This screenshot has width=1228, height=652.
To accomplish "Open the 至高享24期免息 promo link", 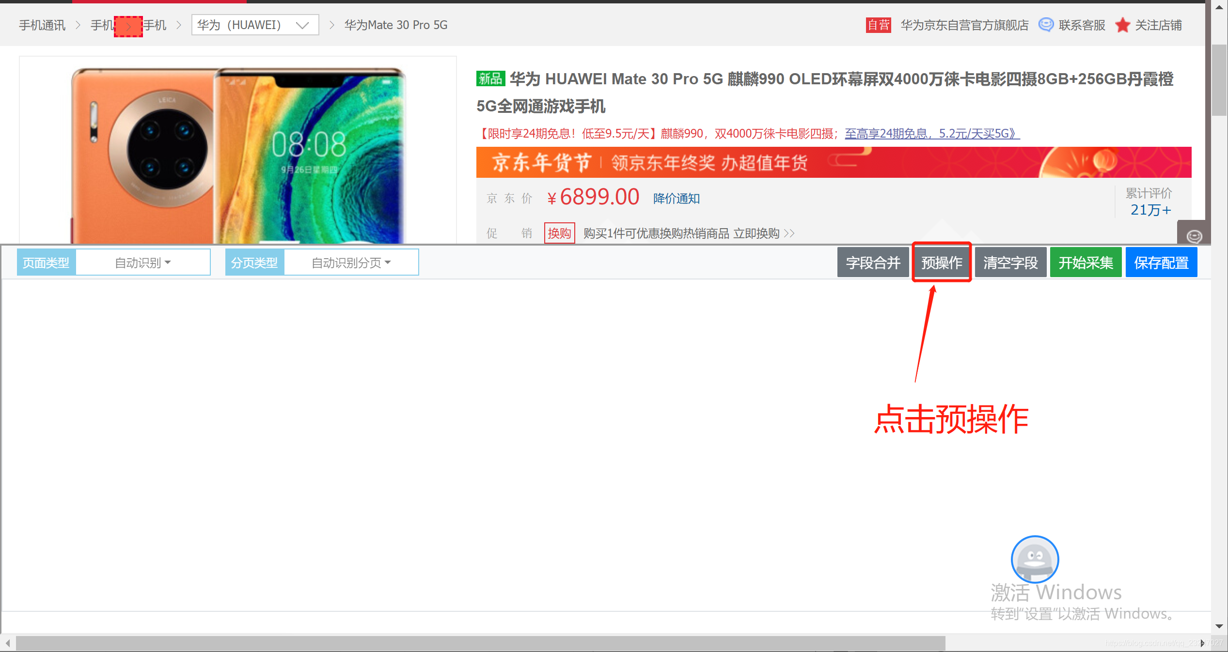I will point(932,133).
